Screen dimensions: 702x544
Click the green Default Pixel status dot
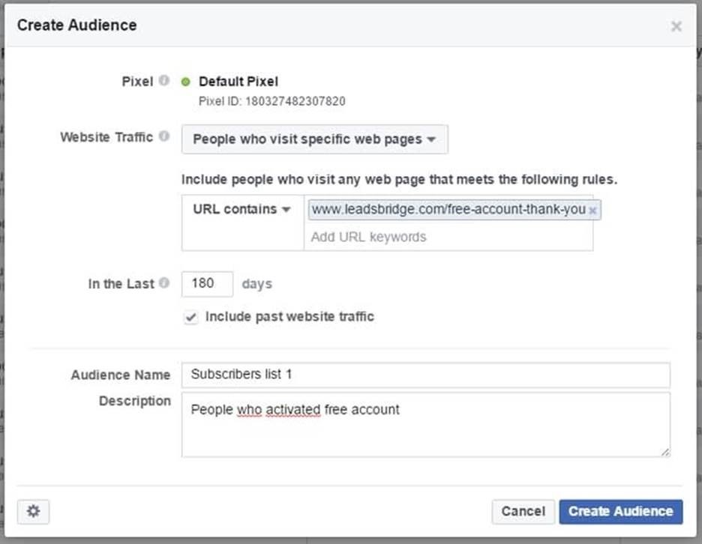pyautogui.click(x=186, y=82)
